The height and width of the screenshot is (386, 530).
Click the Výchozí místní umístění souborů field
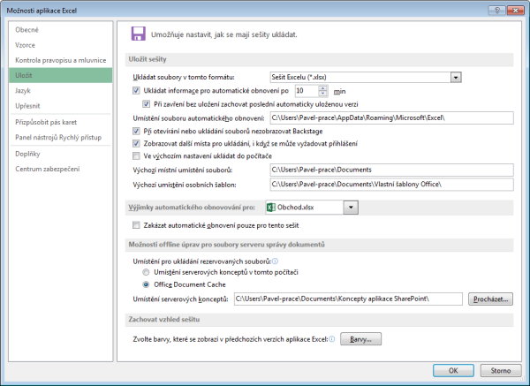(391, 170)
